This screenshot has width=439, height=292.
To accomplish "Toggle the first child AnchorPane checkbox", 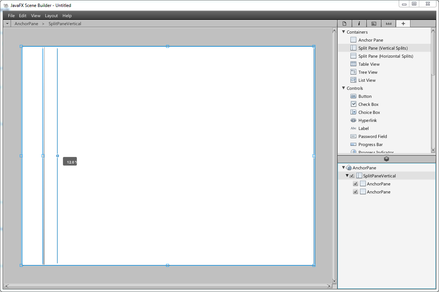I will 355,184.
